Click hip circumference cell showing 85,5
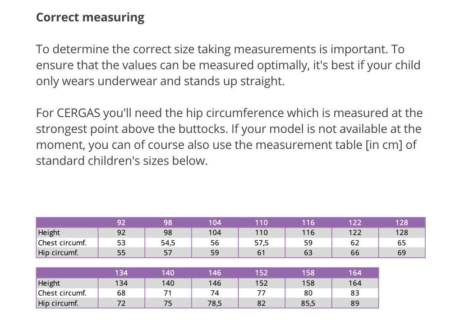The image size is (451, 325). tap(308, 303)
